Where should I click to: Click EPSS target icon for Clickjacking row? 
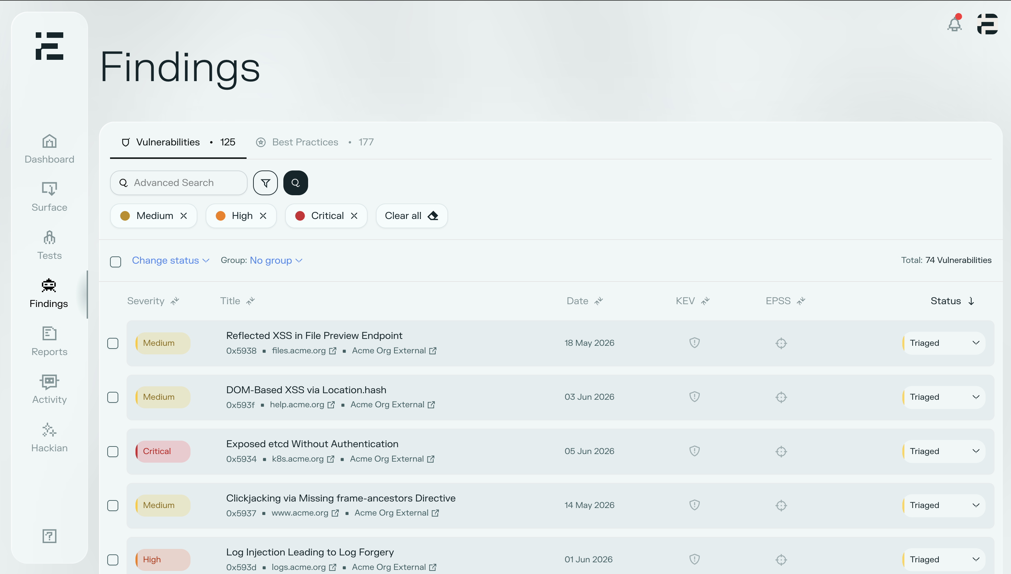(781, 505)
